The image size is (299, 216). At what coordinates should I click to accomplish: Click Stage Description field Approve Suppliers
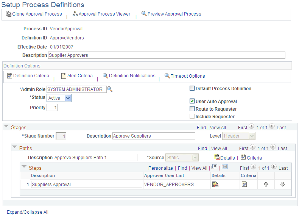pos(154,136)
